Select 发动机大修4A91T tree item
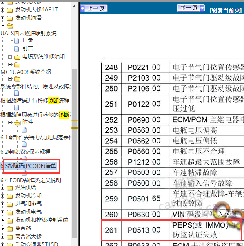This screenshot has height=246, width=244. [x=36, y=9]
